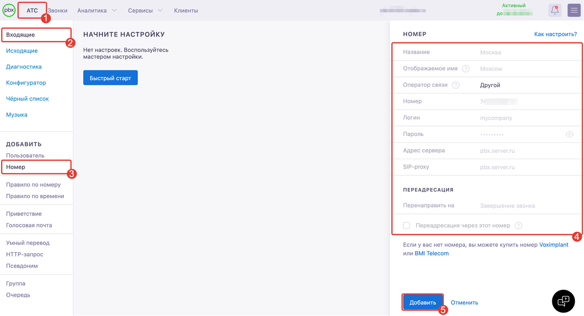Open the support chat bubble icon

click(563, 301)
